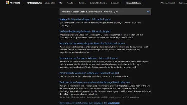The width and height of the screenshot is (187, 105).
Task: Expand the Konto & Abrechnung dropdown
Action: pos(98,3)
